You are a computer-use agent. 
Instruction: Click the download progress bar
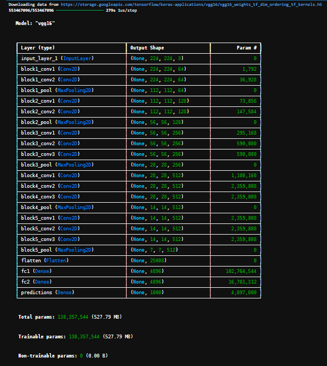80,10
